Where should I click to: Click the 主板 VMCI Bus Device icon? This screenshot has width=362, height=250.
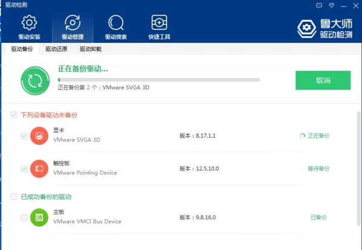point(39,217)
